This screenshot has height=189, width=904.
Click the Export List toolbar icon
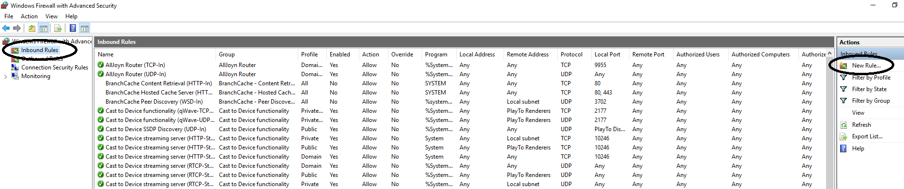tap(58, 28)
